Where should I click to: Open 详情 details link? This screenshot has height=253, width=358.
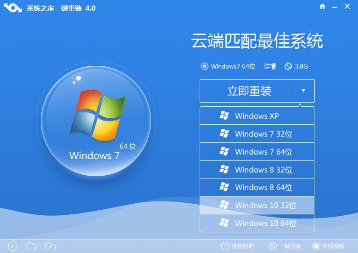[x=270, y=66]
